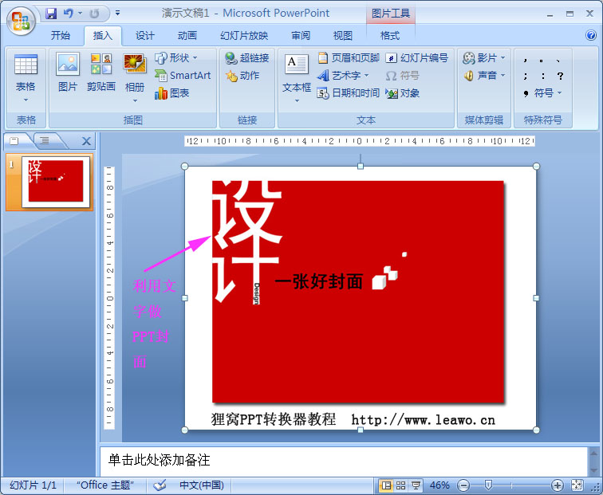
Task: Switch to Slide Sorter view
Action: [400, 485]
